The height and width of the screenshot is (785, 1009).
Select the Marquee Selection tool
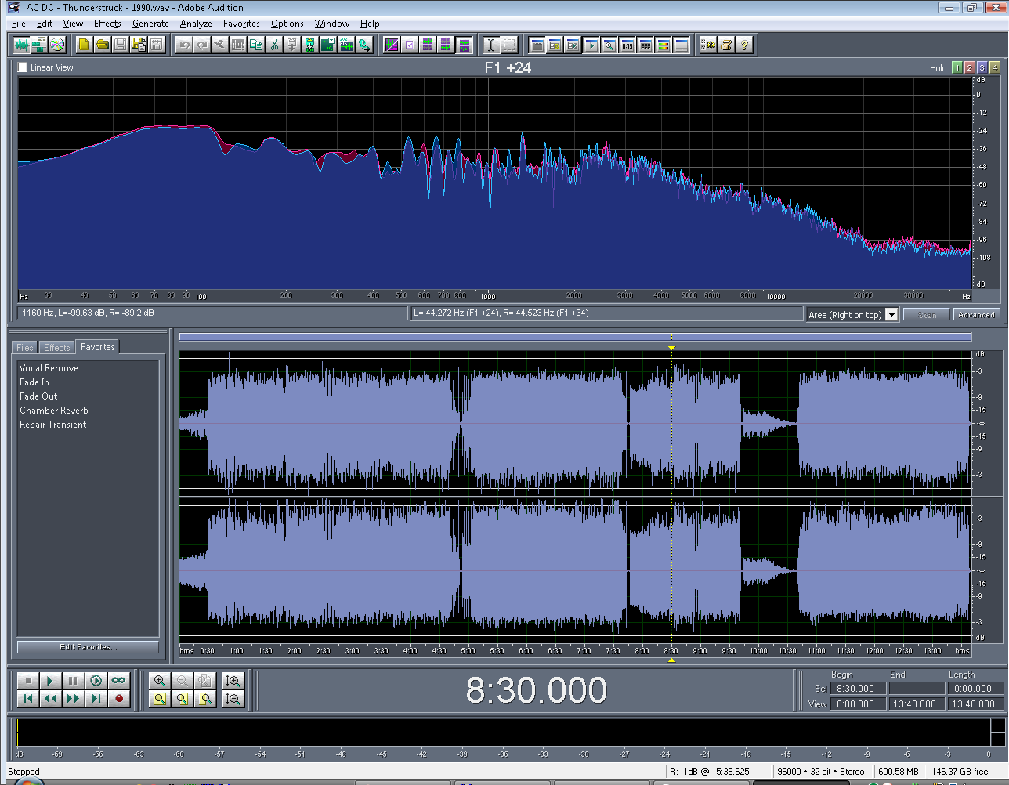[x=508, y=45]
